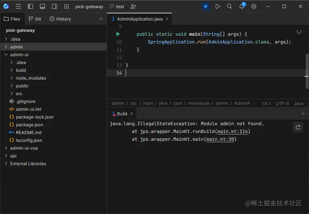Run main method via gutter icon
This screenshot has height=214, width=309.
tap(118, 34)
